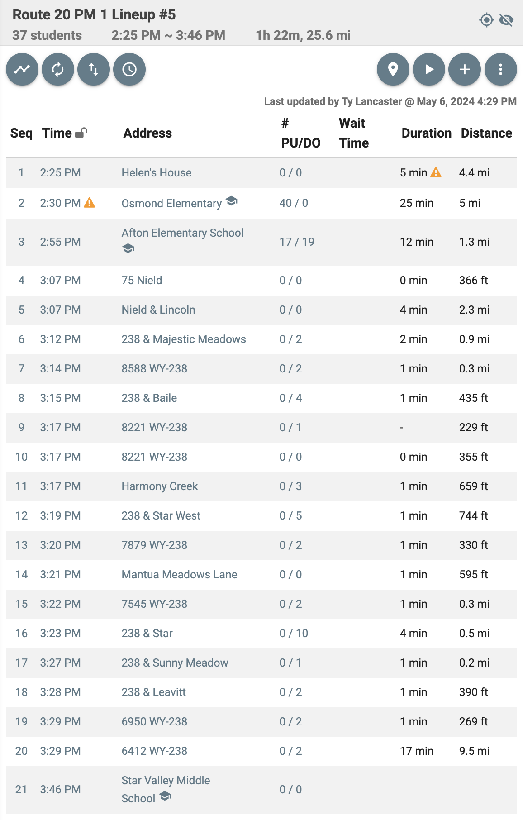
Task: Toggle the lock icon beside Time header
Action: point(81,133)
